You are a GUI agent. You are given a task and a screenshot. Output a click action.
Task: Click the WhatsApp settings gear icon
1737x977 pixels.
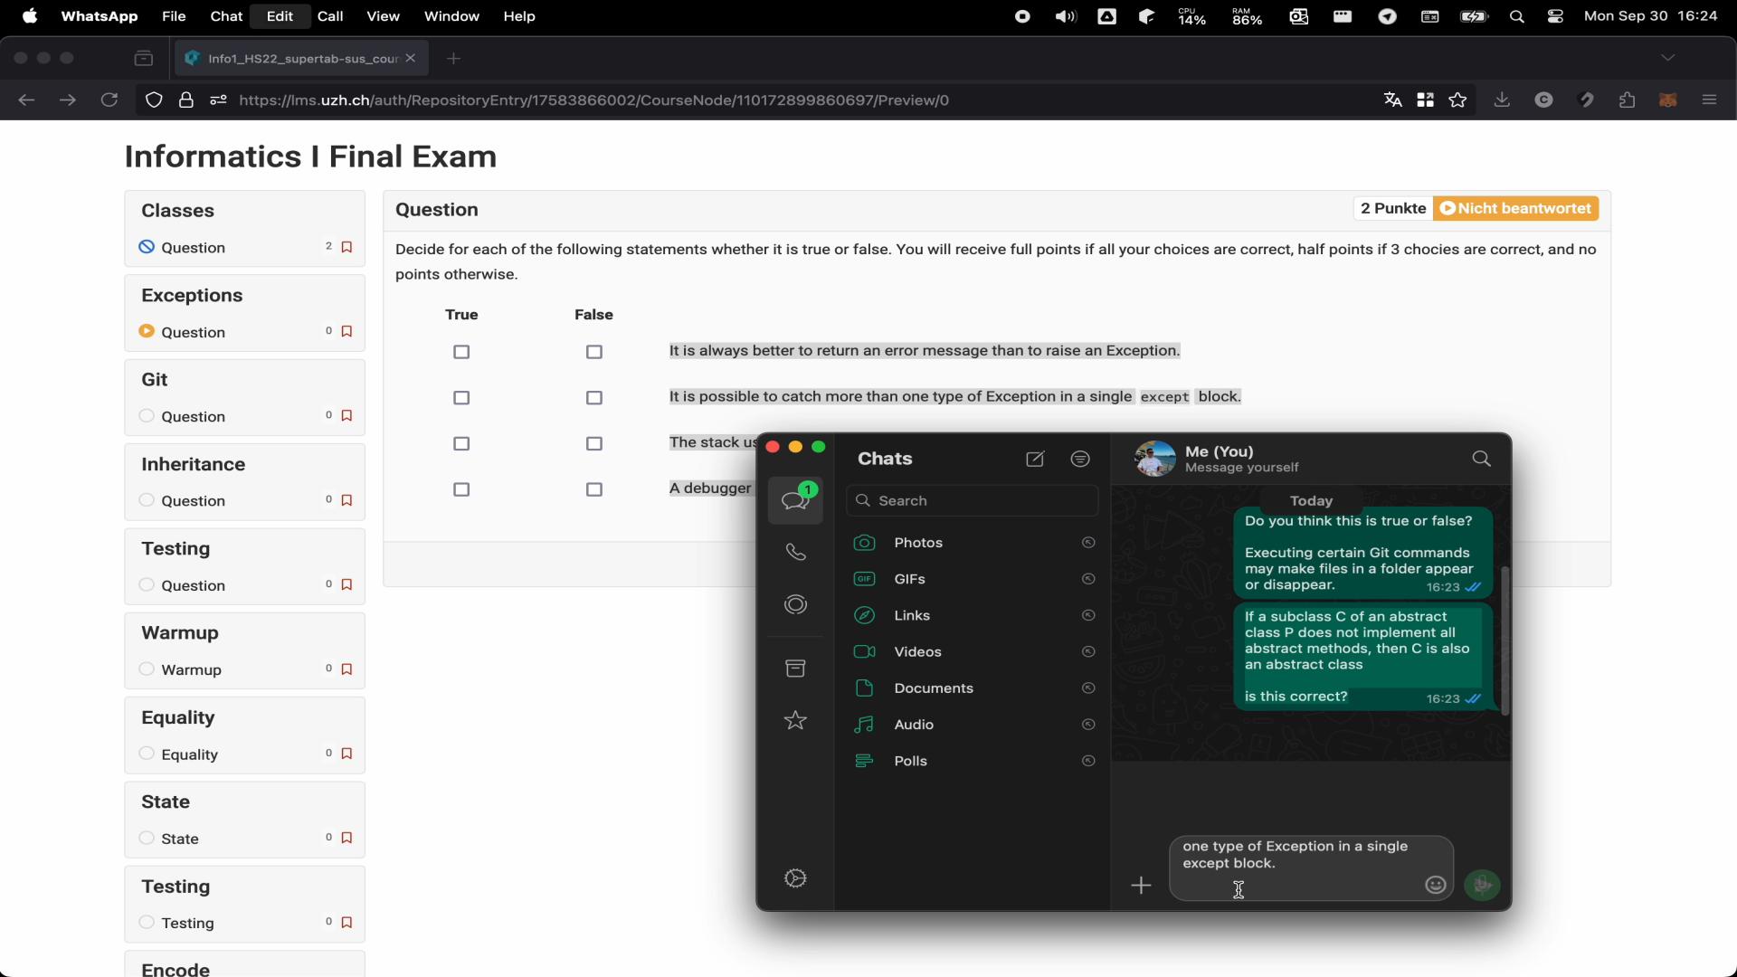[x=796, y=879]
